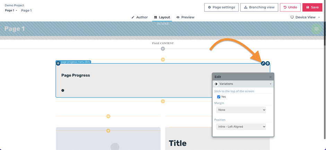This screenshot has height=150, width=326.
Task: Close the Edit panel
Action: 270,77
